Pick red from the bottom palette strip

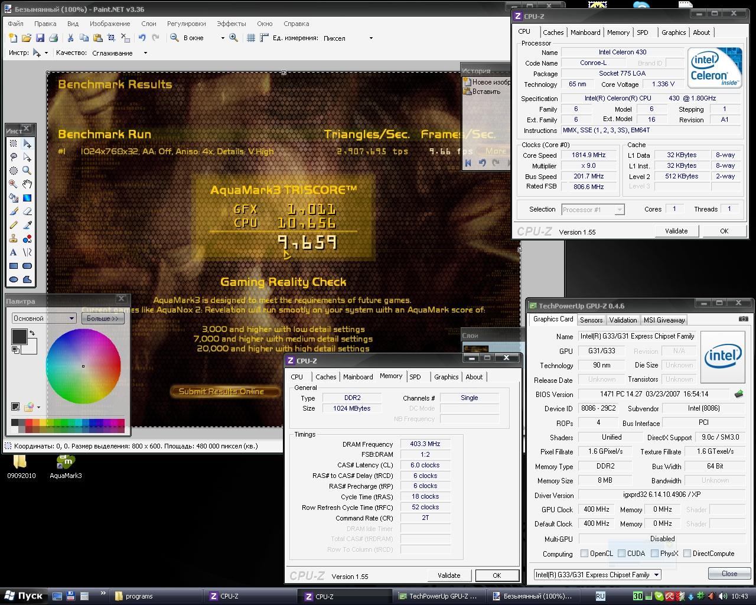coord(29,422)
